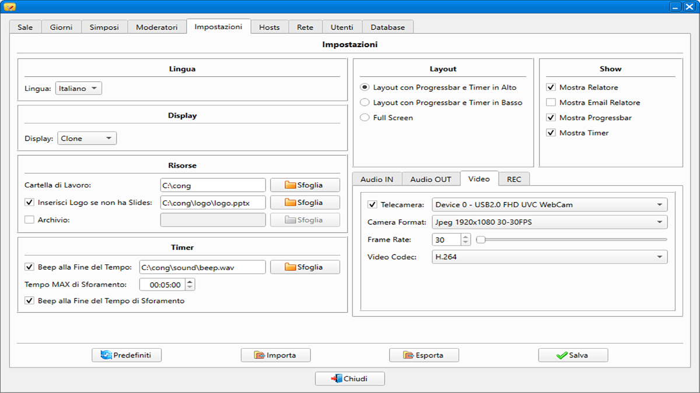The image size is (700, 393).
Task: Uncheck Mostra Relatore
Action: 551,87
